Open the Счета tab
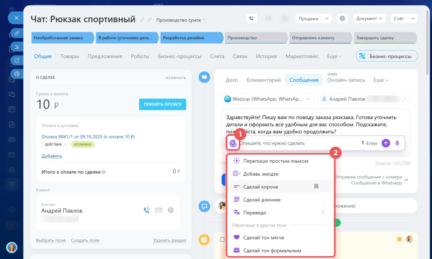432x259 pixels. click(217, 56)
